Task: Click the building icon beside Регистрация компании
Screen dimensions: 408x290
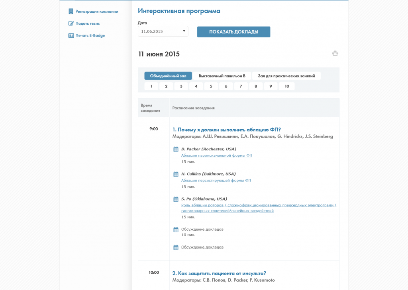Action: pos(71,12)
